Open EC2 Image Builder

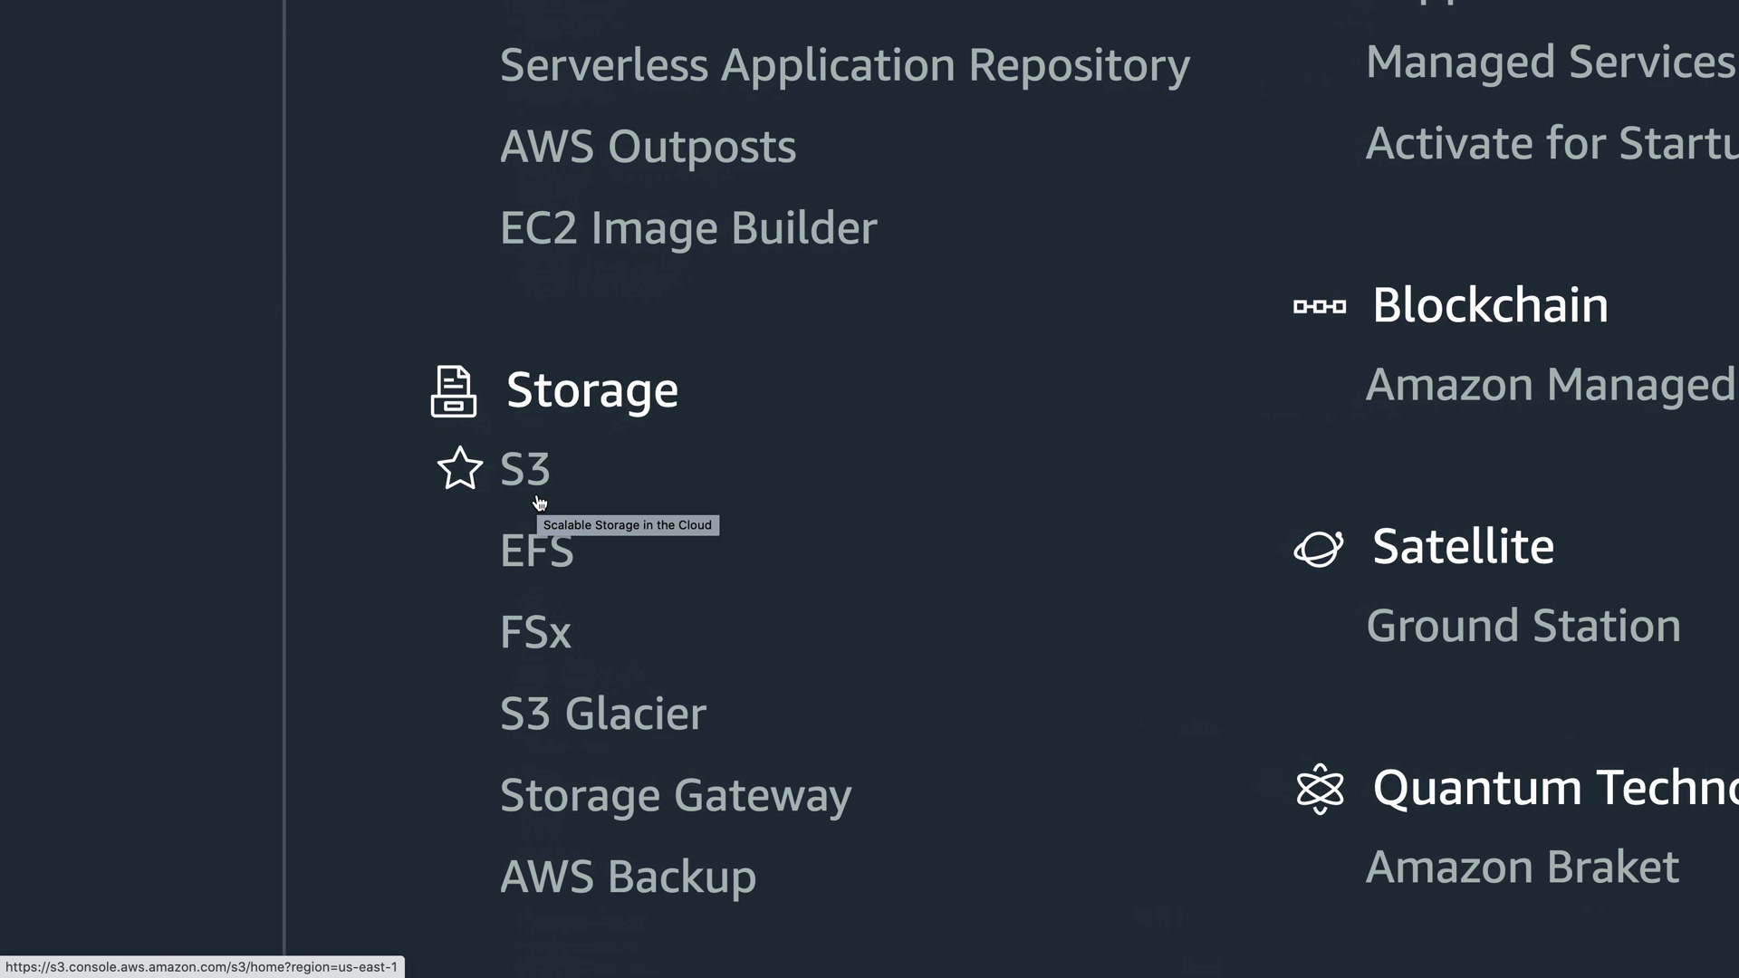click(x=687, y=229)
